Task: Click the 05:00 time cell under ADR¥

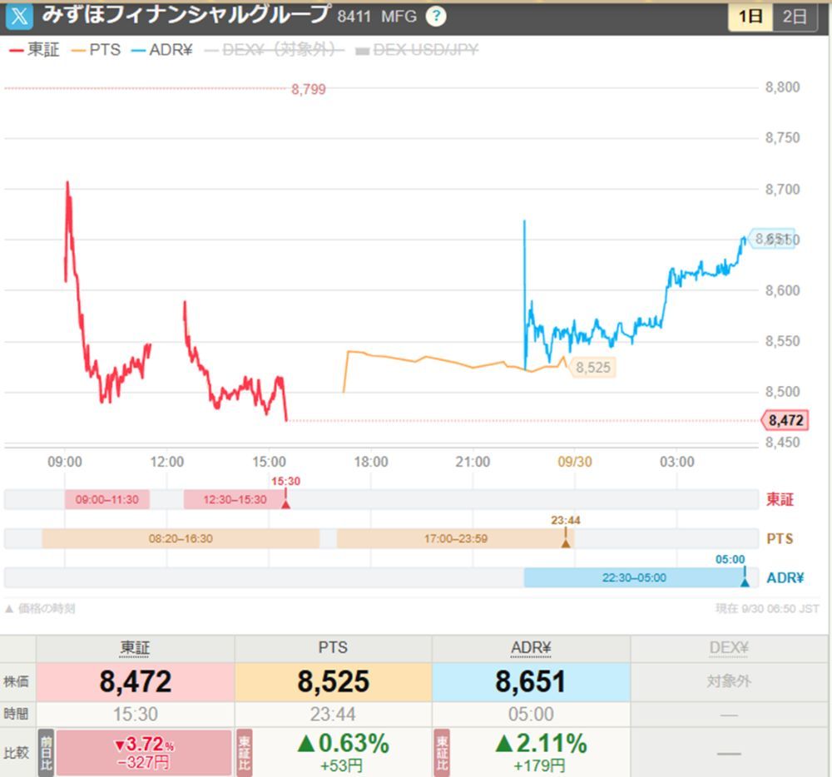Action: point(531,715)
